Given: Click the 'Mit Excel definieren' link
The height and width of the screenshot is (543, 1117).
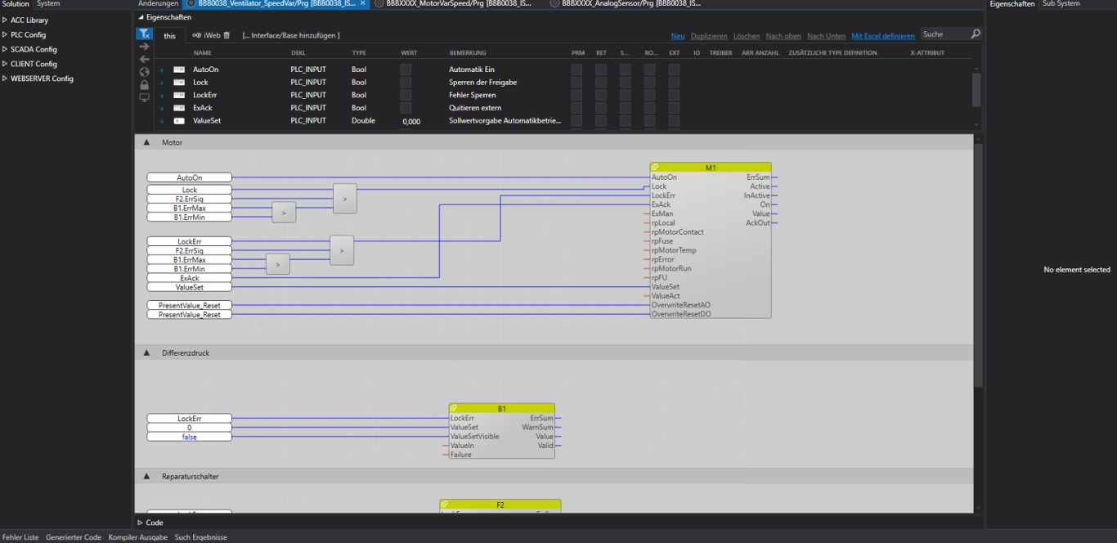Looking at the screenshot, I should click(x=882, y=36).
